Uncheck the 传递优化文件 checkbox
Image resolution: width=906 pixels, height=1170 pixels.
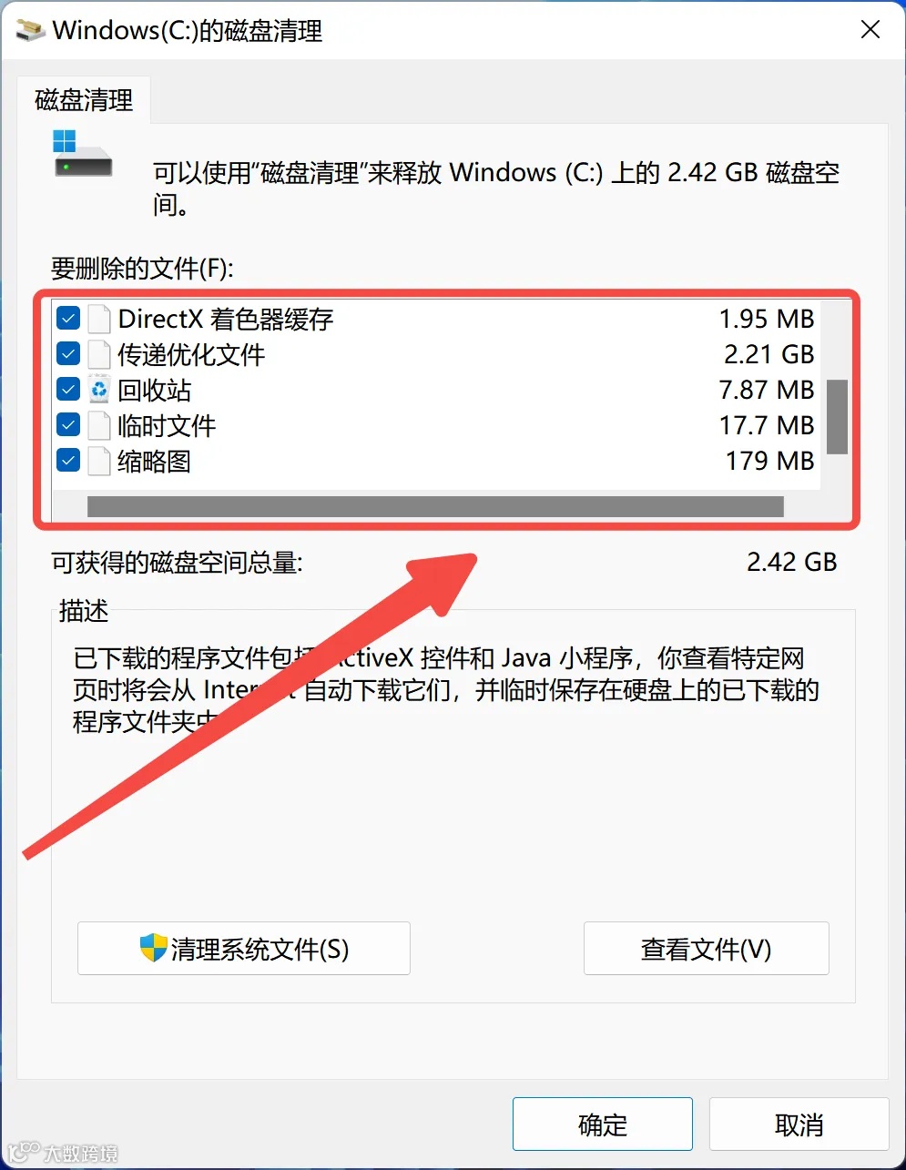coord(68,354)
